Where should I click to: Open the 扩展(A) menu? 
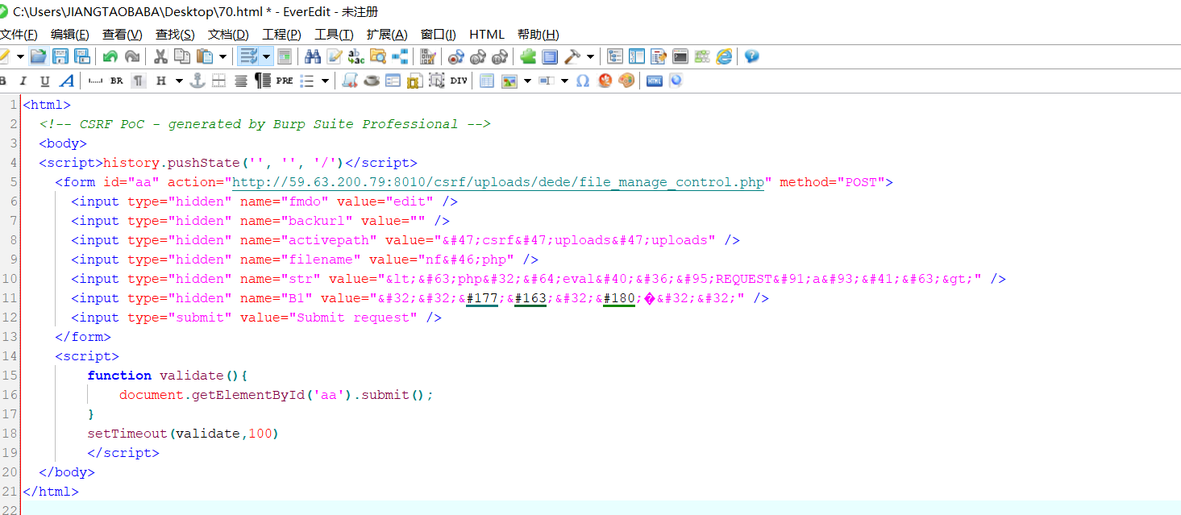387,34
